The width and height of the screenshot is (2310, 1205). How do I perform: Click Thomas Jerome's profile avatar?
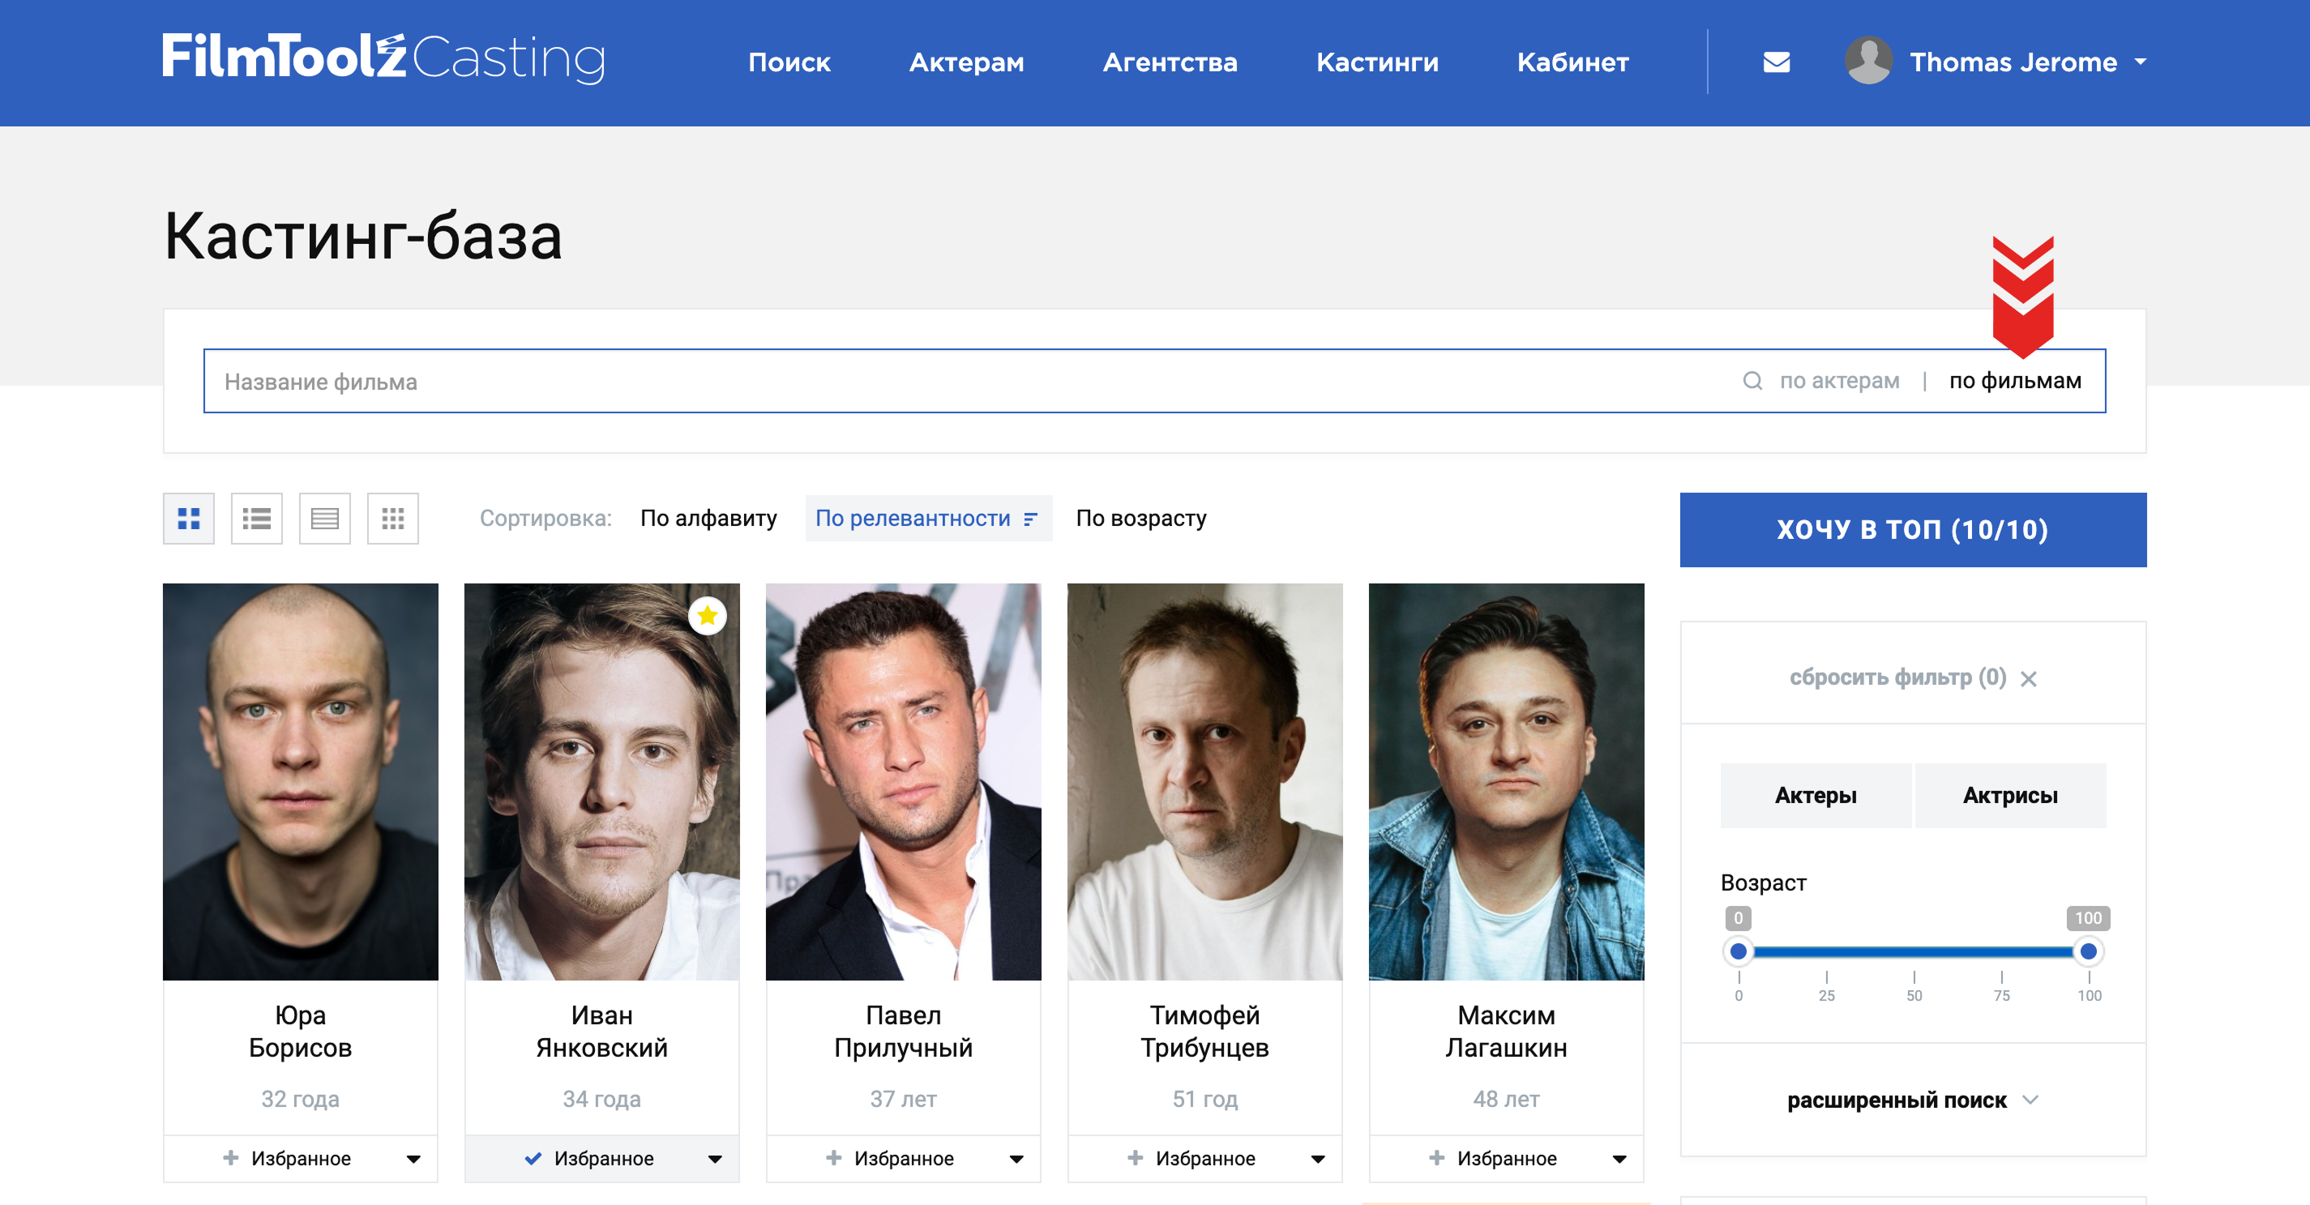(1868, 61)
